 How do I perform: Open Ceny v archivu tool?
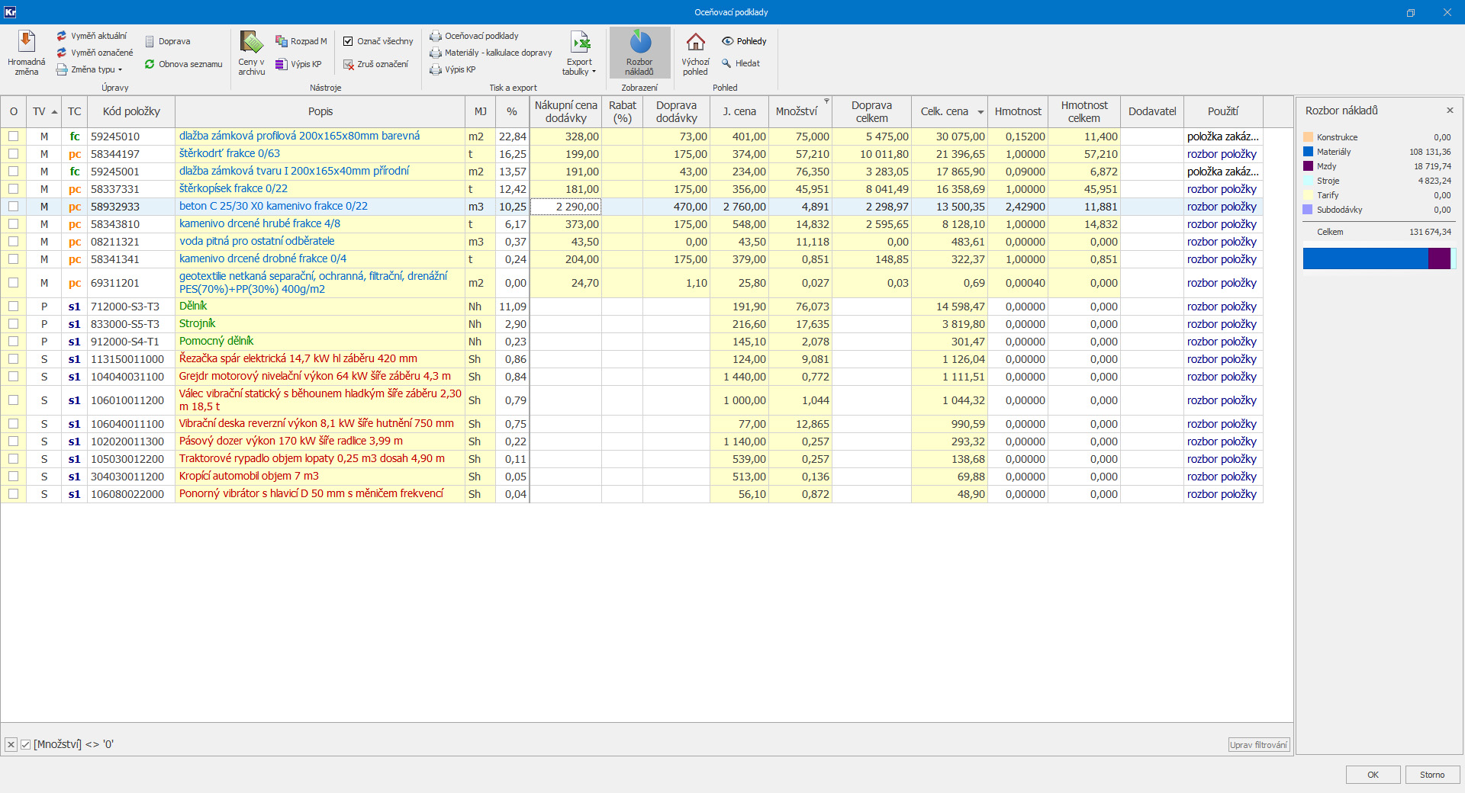pyautogui.click(x=251, y=43)
